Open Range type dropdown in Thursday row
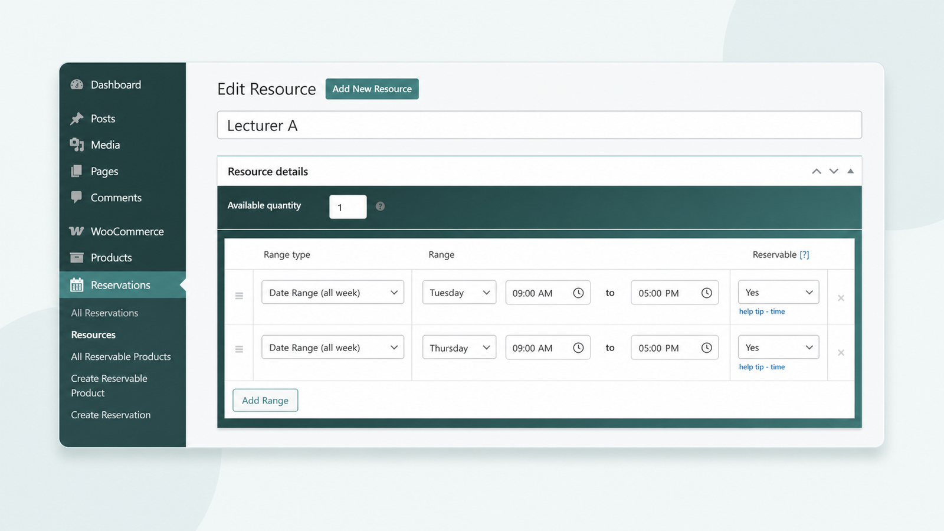This screenshot has height=531, width=944. point(333,347)
